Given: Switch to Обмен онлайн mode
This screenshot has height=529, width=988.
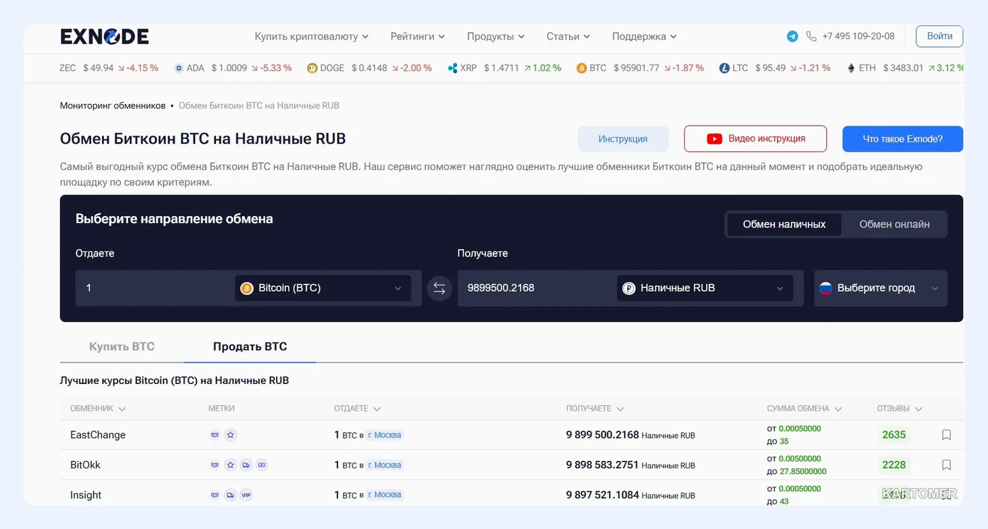Looking at the screenshot, I should point(894,224).
